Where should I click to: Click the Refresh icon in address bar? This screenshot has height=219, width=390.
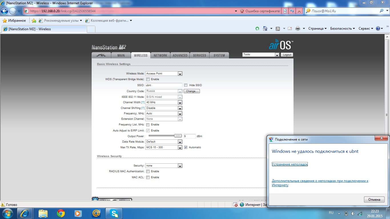pos(292,11)
